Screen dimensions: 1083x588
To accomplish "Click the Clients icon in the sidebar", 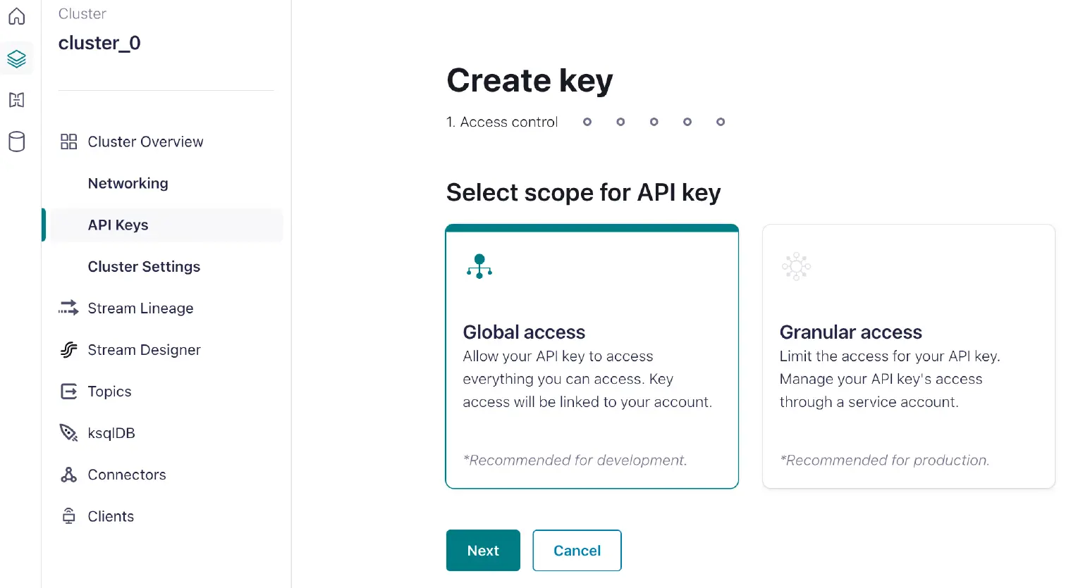I will pyautogui.click(x=68, y=515).
